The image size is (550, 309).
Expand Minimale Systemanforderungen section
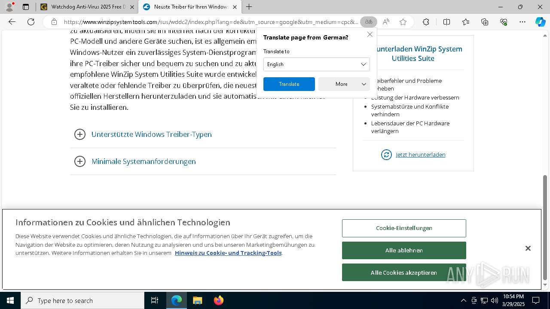pyautogui.click(x=80, y=161)
